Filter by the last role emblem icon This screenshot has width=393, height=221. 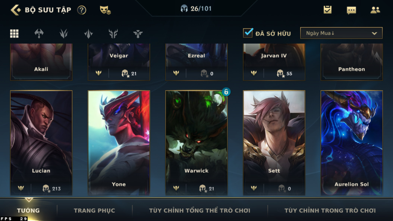tap(138, 34)
